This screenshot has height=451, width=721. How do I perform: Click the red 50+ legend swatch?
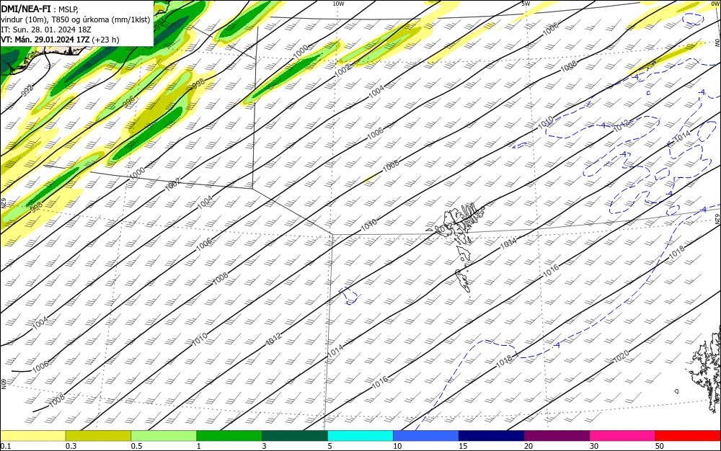pos(688,436)
